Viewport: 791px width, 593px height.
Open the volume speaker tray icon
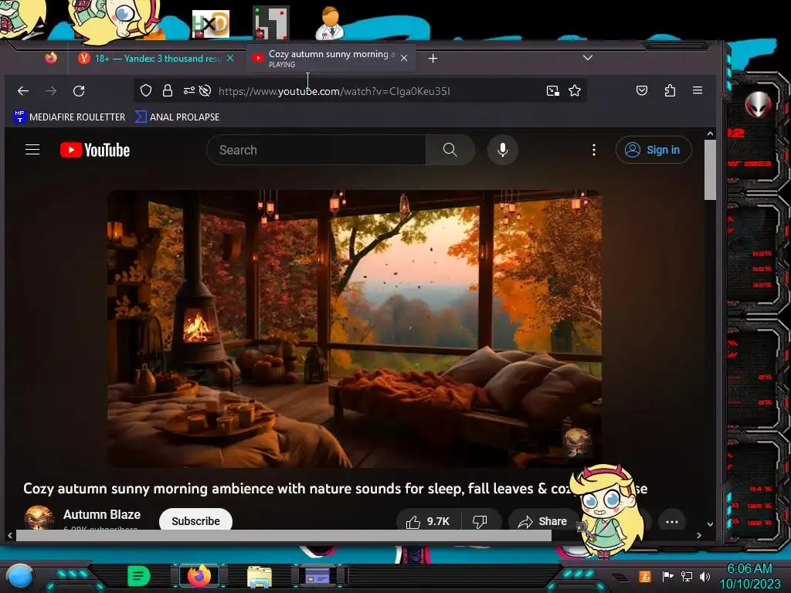tap(705, 576)
